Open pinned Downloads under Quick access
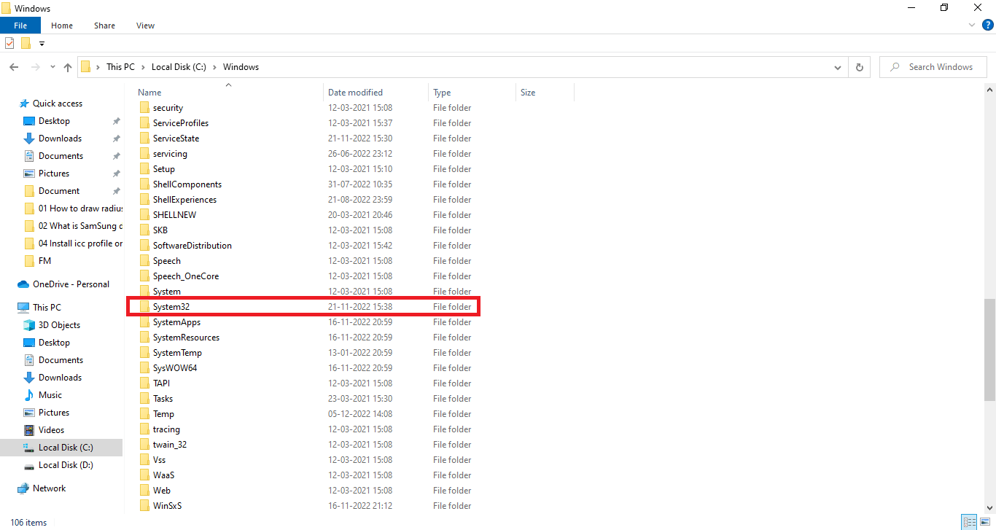Image resolution: width=996 pixels, height=530 pixels. tap(60, 139)
